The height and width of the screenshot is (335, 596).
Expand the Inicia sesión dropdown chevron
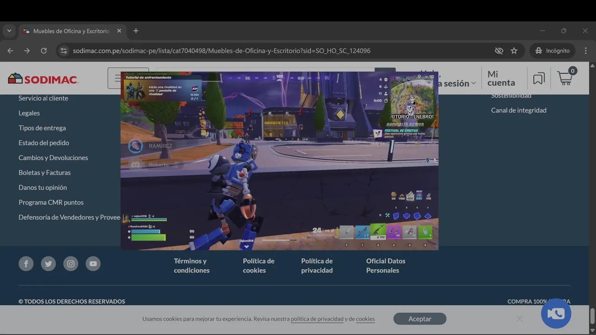(474, 83)
